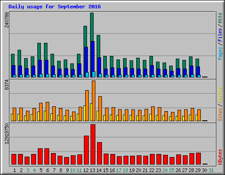Click green weekend day label 18

(x=125, y=170)
